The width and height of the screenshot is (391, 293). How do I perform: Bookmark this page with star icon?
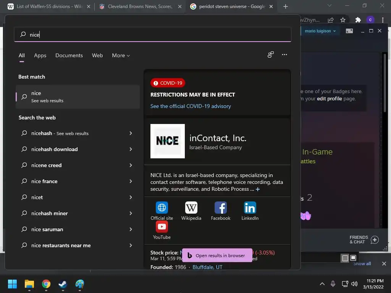(x=343, y=20)
